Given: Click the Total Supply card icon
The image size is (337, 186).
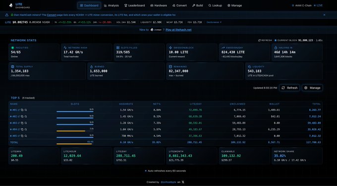Looking at the screenshot, I should tap(13, 66).
